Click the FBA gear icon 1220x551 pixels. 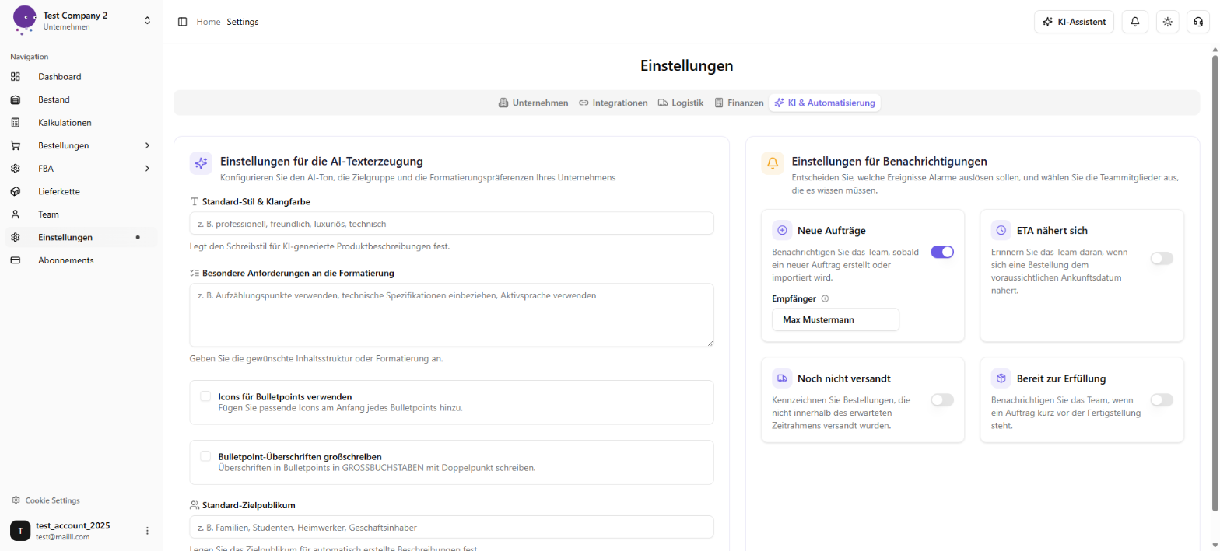16,169
